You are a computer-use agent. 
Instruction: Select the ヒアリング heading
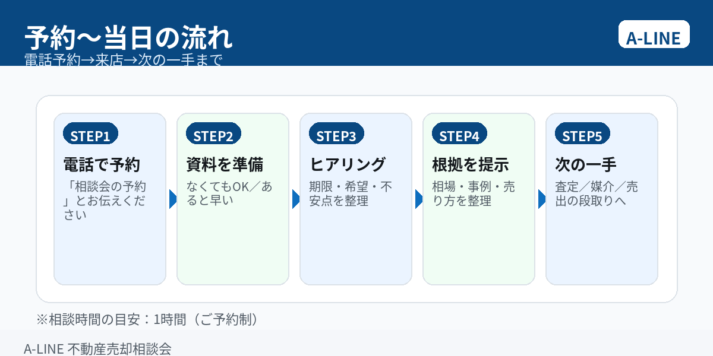click(x=348, y=164)
